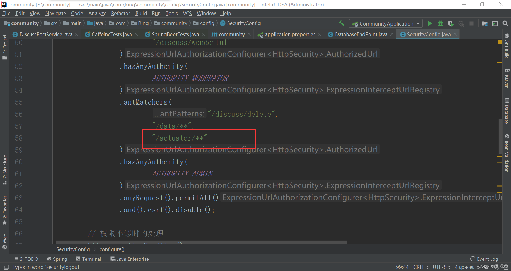The height and width of the screenshot is (271, 511).
Task: Open the Spring tool window
Action: [57, 259]
